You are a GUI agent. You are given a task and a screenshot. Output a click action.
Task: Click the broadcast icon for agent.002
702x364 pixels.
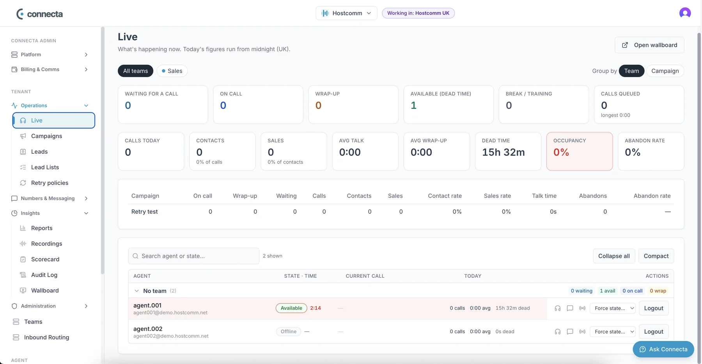pyautogui.click(x=582, y=332)
